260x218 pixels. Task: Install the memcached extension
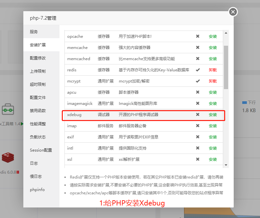(x=213, y=59)
